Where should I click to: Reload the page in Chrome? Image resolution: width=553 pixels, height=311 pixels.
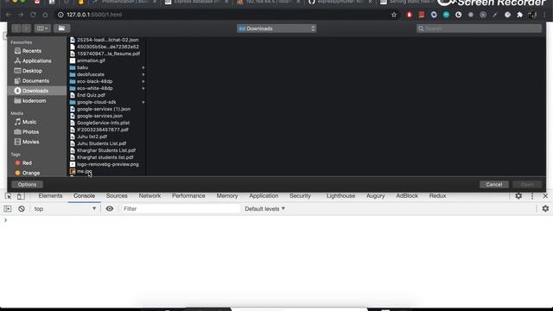click(x=33, y=15)
